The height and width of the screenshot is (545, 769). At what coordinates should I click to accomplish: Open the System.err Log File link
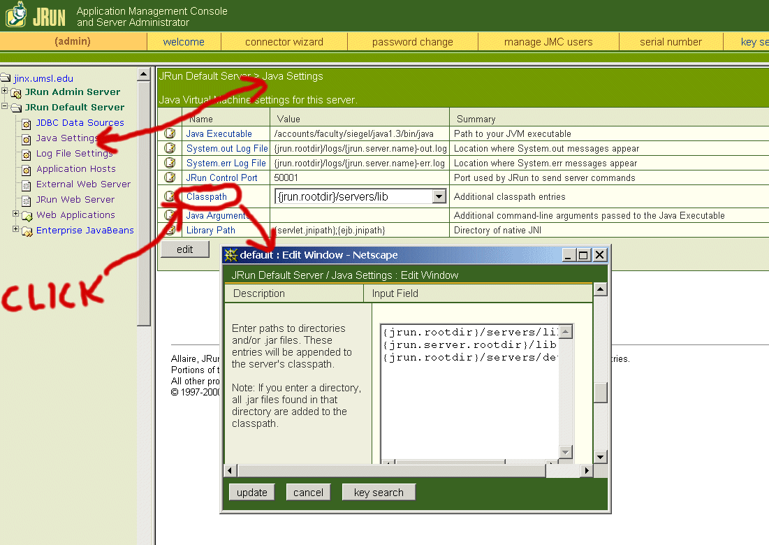[x=226, y=163]
